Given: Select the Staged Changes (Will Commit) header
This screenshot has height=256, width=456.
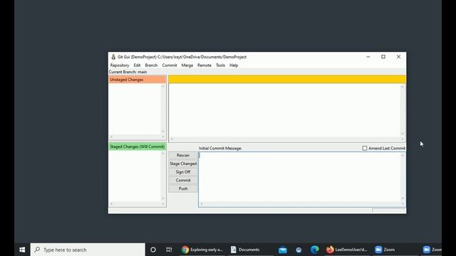Looking at the screenshot, I should [138, 146].
